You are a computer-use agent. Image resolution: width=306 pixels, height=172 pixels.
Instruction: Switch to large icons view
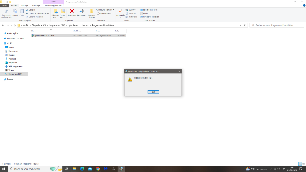click(304, 164)
